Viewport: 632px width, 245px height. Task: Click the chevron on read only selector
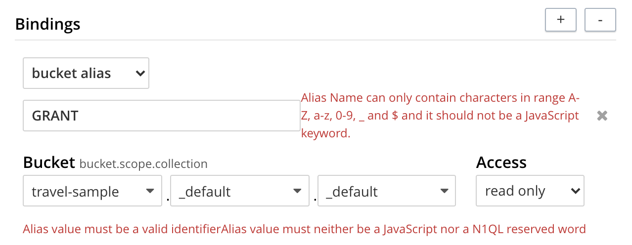575,191
